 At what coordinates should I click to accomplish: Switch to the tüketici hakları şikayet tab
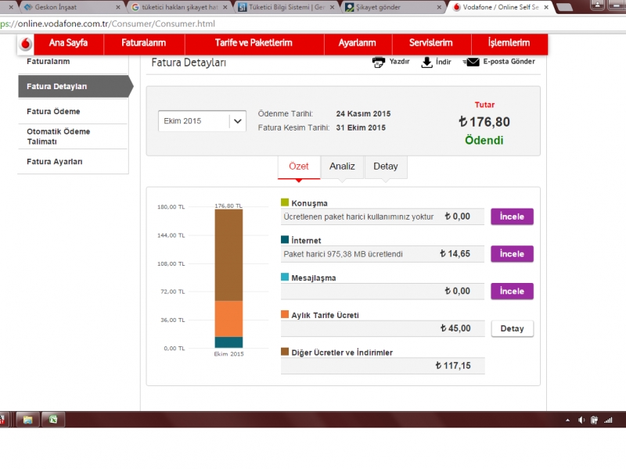179,7
